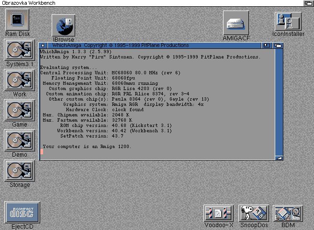Click 'Your computer is an Amiga 1200.' line
The height and width of the screenshot is (230, 314).
point(87,147)
